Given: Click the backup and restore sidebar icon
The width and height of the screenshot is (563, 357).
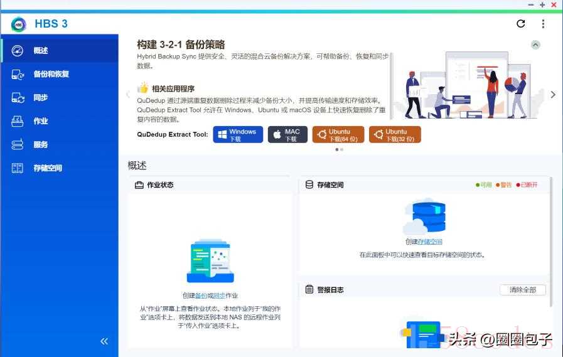Looking at the screenshot, I should [18, 74].
